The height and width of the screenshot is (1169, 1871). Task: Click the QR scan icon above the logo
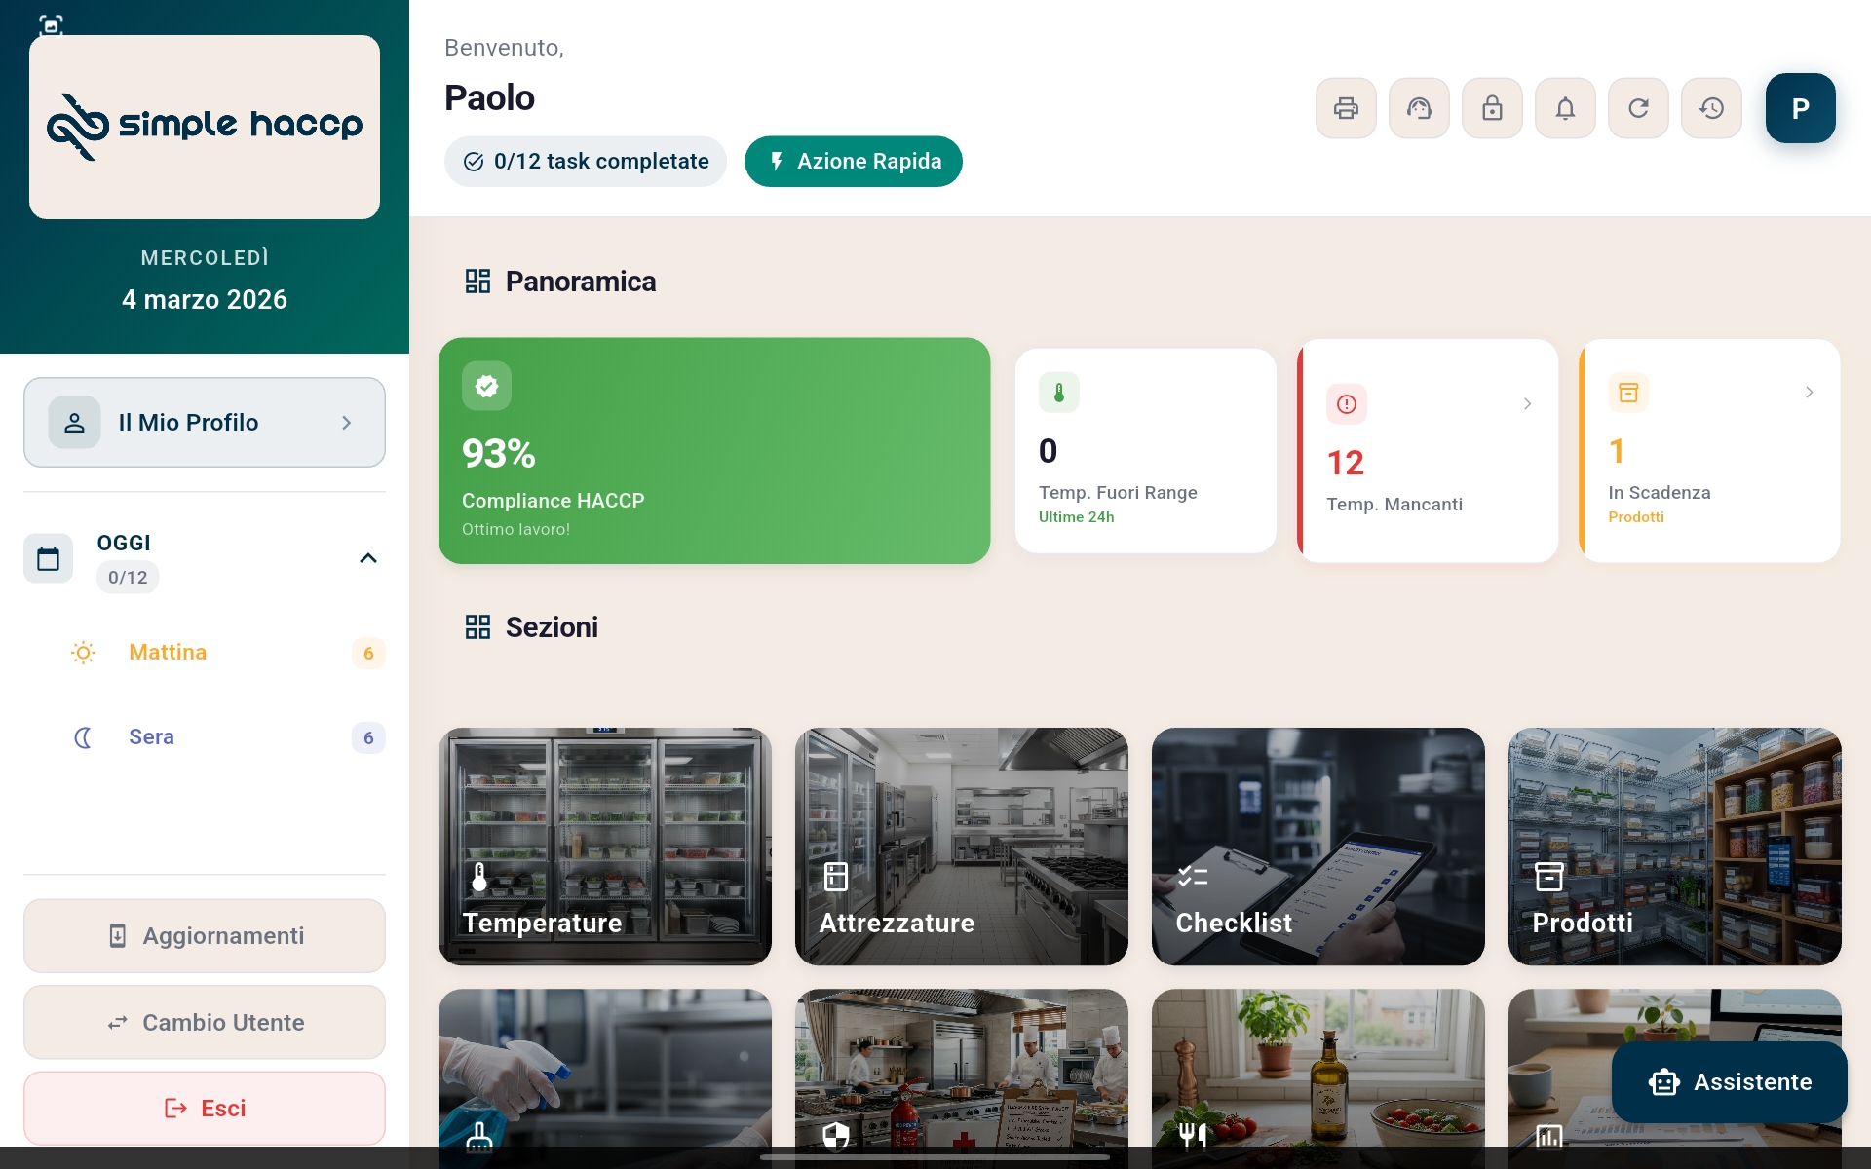(50, 26)
